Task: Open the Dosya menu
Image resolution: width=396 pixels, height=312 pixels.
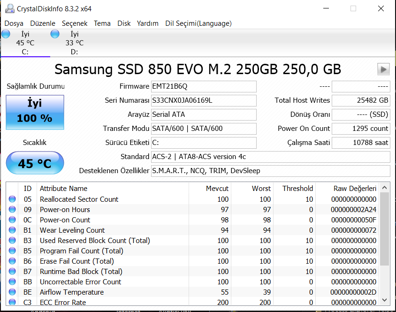Action: tap(14, 23)
